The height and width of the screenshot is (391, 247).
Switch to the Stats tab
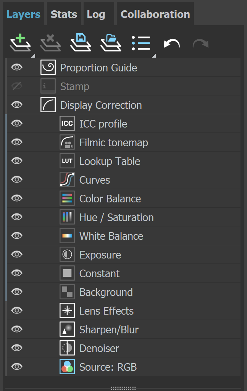63,14
